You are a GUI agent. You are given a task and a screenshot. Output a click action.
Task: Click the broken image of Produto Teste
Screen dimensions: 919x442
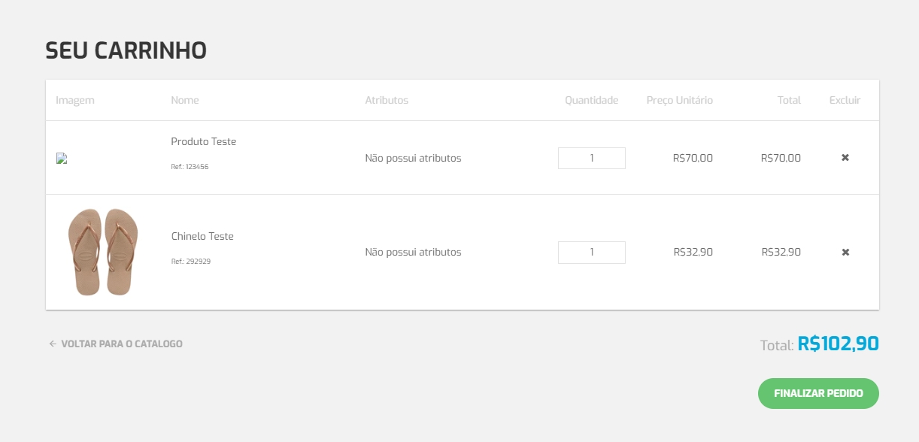coord(62,159)
